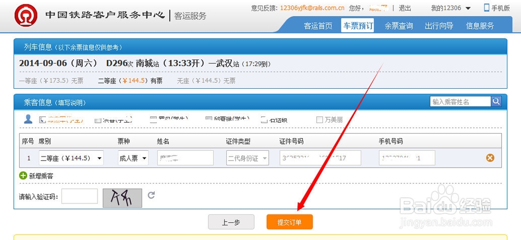
Task: Expand the 我的12306 dropdown menu
Action: (451, 8)
